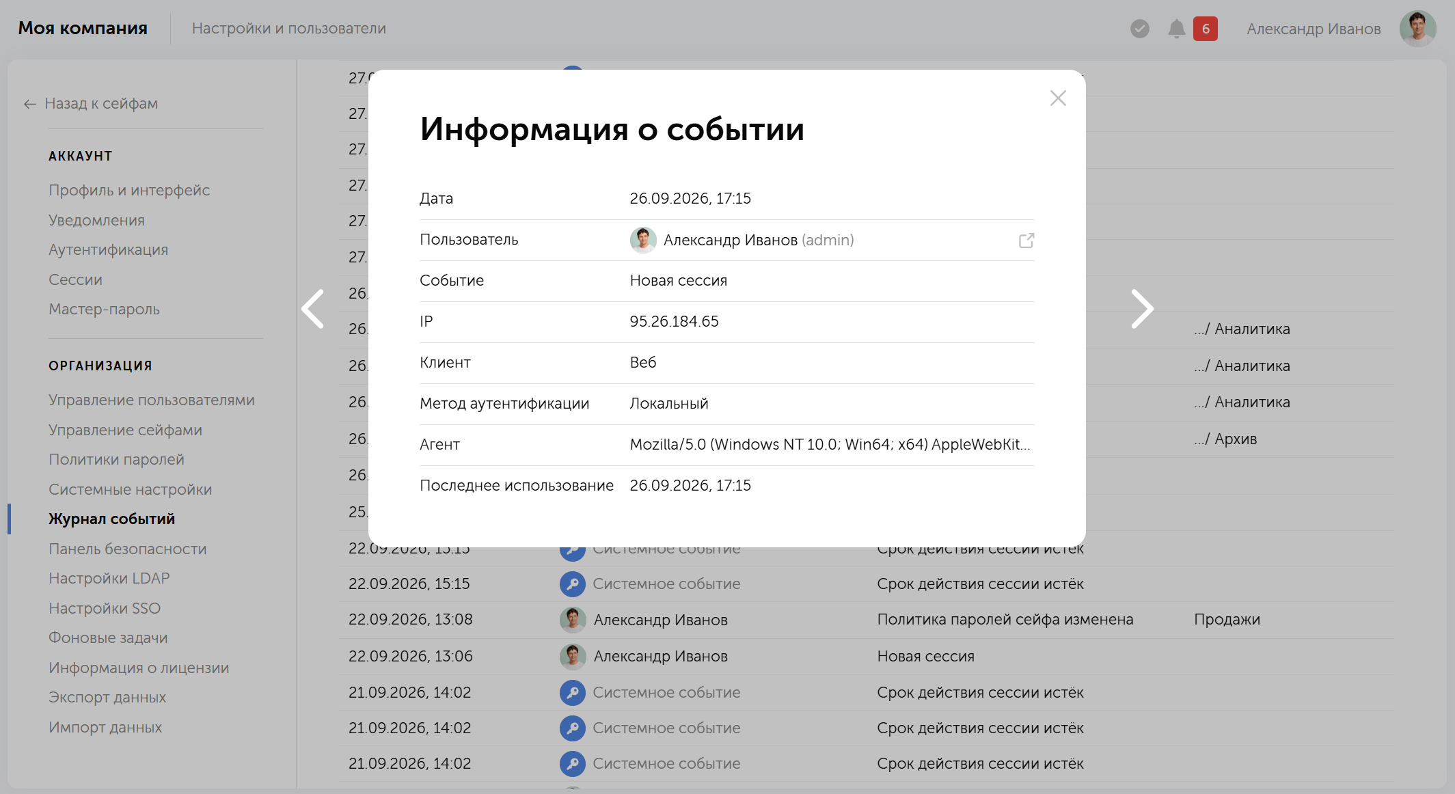1455x794 pixels.
Task: Open the user avatar in top-right corner
Action: (1418, 29)
